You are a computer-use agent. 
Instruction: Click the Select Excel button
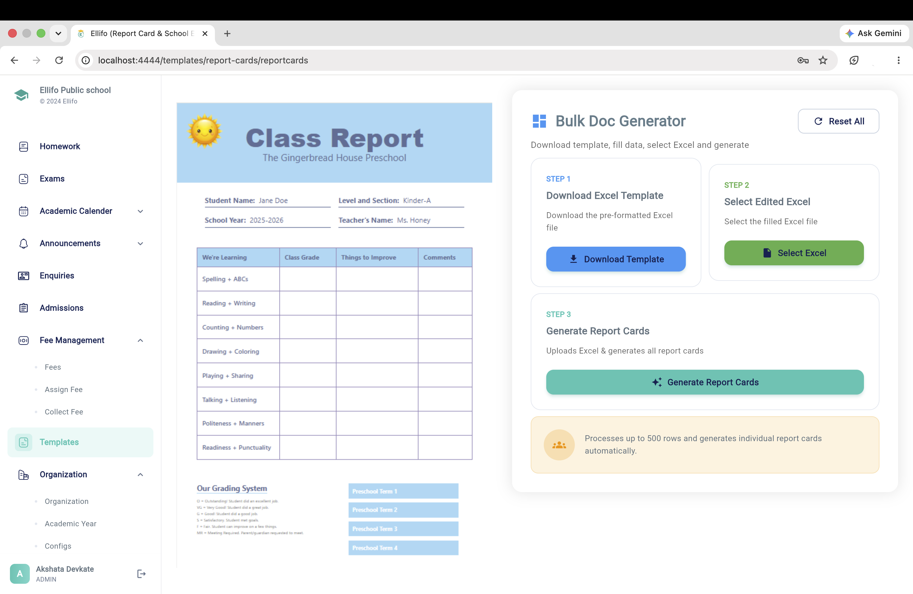[x=794, y=253]
